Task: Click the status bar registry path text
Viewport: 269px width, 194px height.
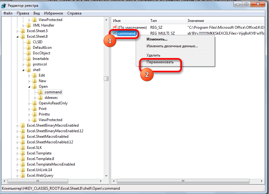Action: (61, 188)
